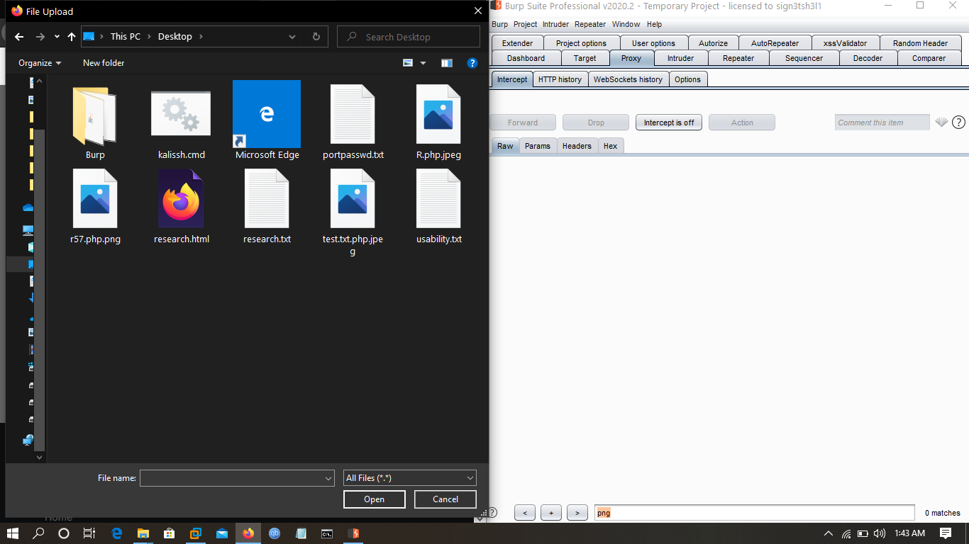969x544 pixels.
Task: Click the Burp search box containing png
Action: tap(755, 513)
